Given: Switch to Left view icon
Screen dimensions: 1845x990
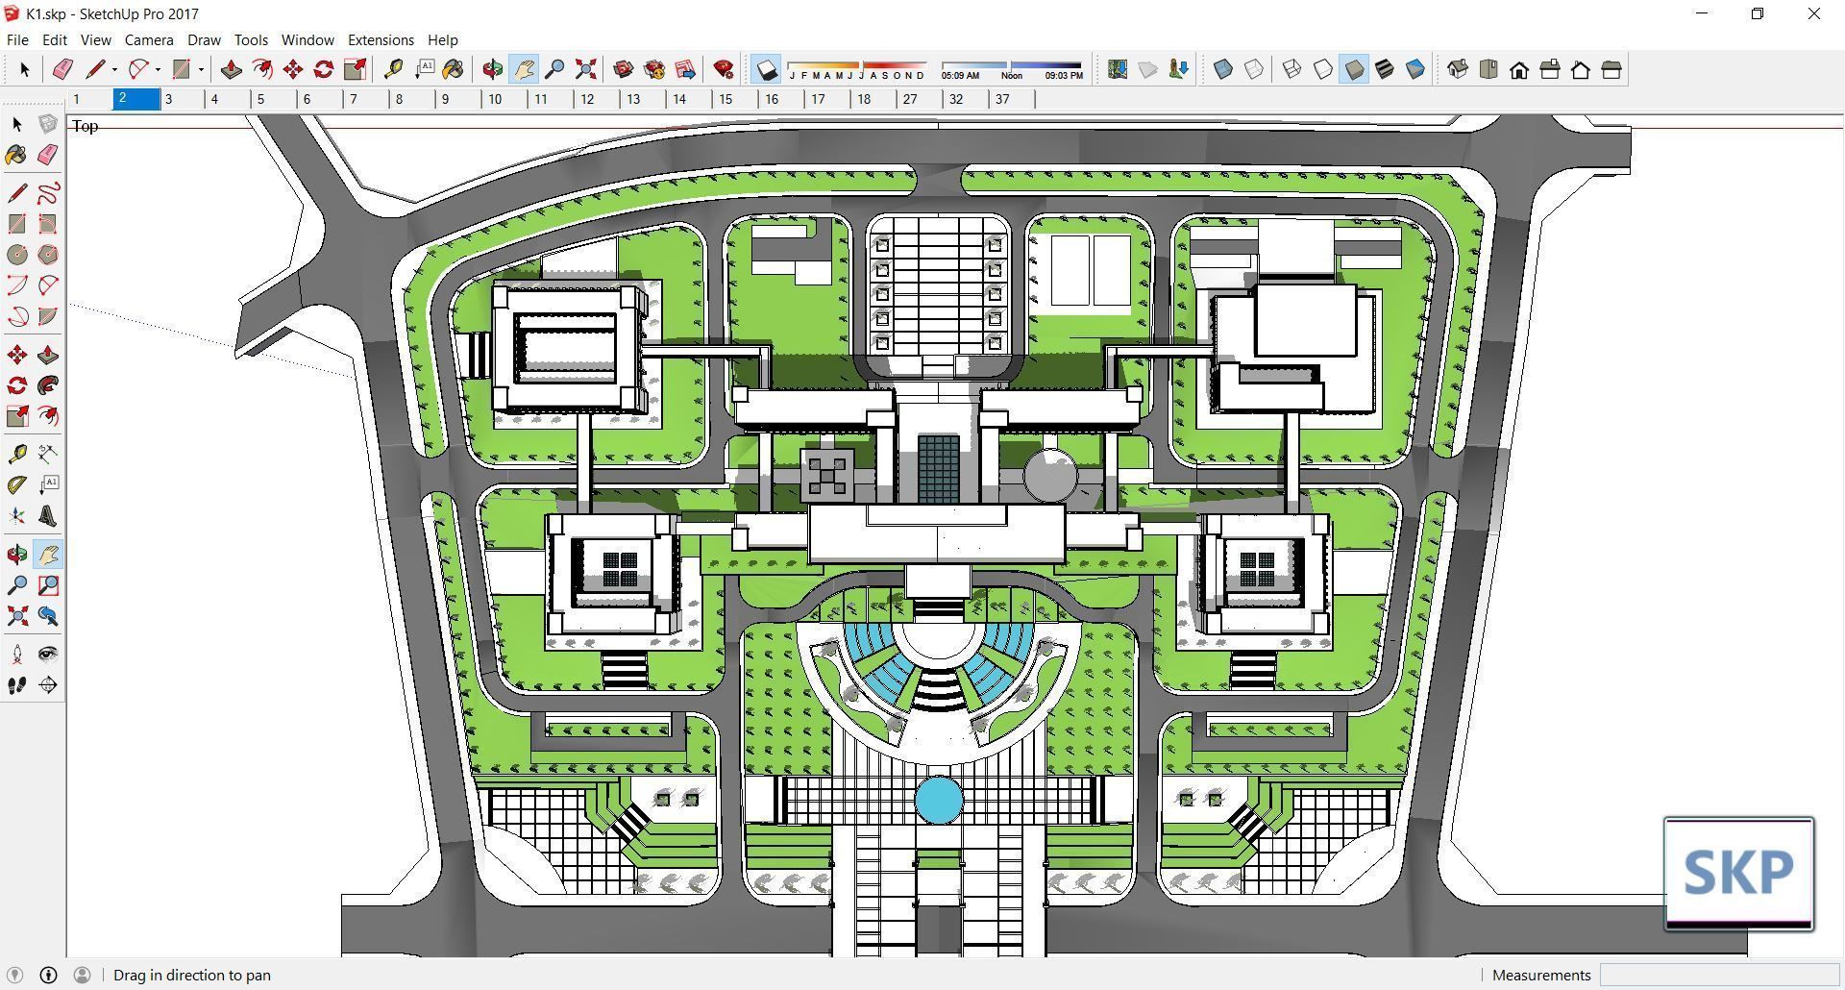Looking at the screenshot, I should tap(1611, 69).
